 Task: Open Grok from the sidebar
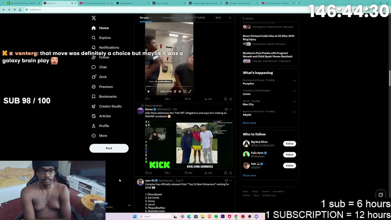click(99, 77)
